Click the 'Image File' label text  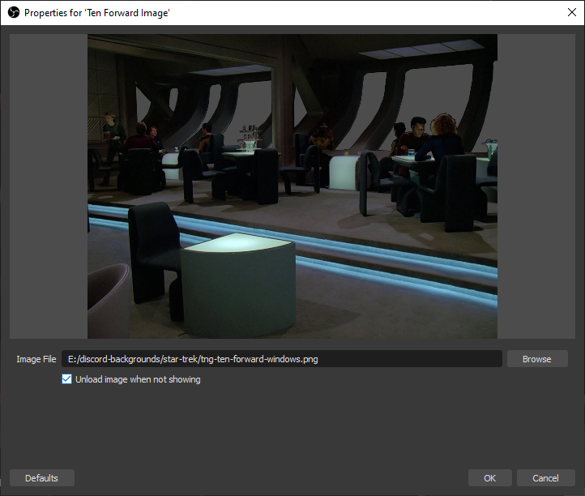pyautogui.click(x=36, y=359)
